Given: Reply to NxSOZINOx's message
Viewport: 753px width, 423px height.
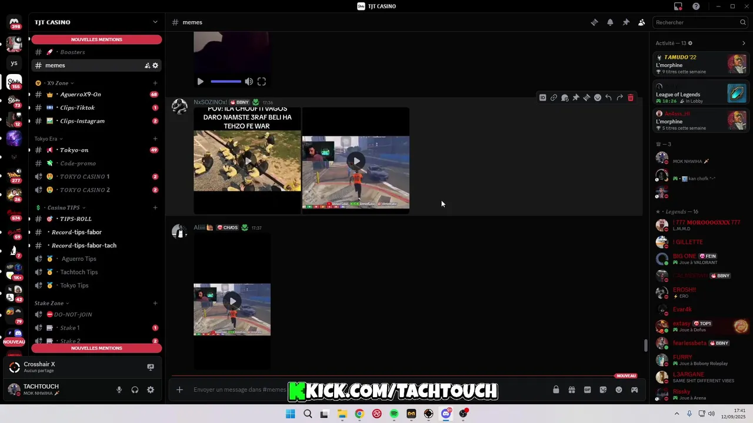Looking at the screenshot, I should pyautogui.click(x=608, y=98).
